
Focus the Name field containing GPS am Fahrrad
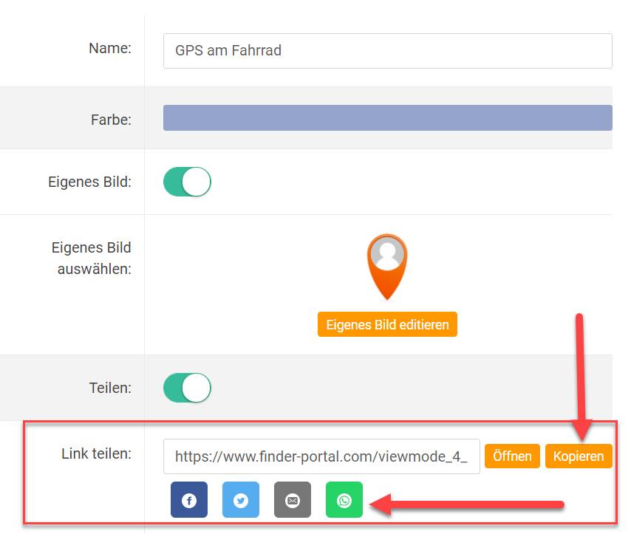(387, 51)
